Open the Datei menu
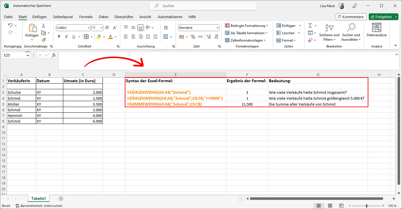The height and width of the screenshot is (209, 402). tap(8, 17)
